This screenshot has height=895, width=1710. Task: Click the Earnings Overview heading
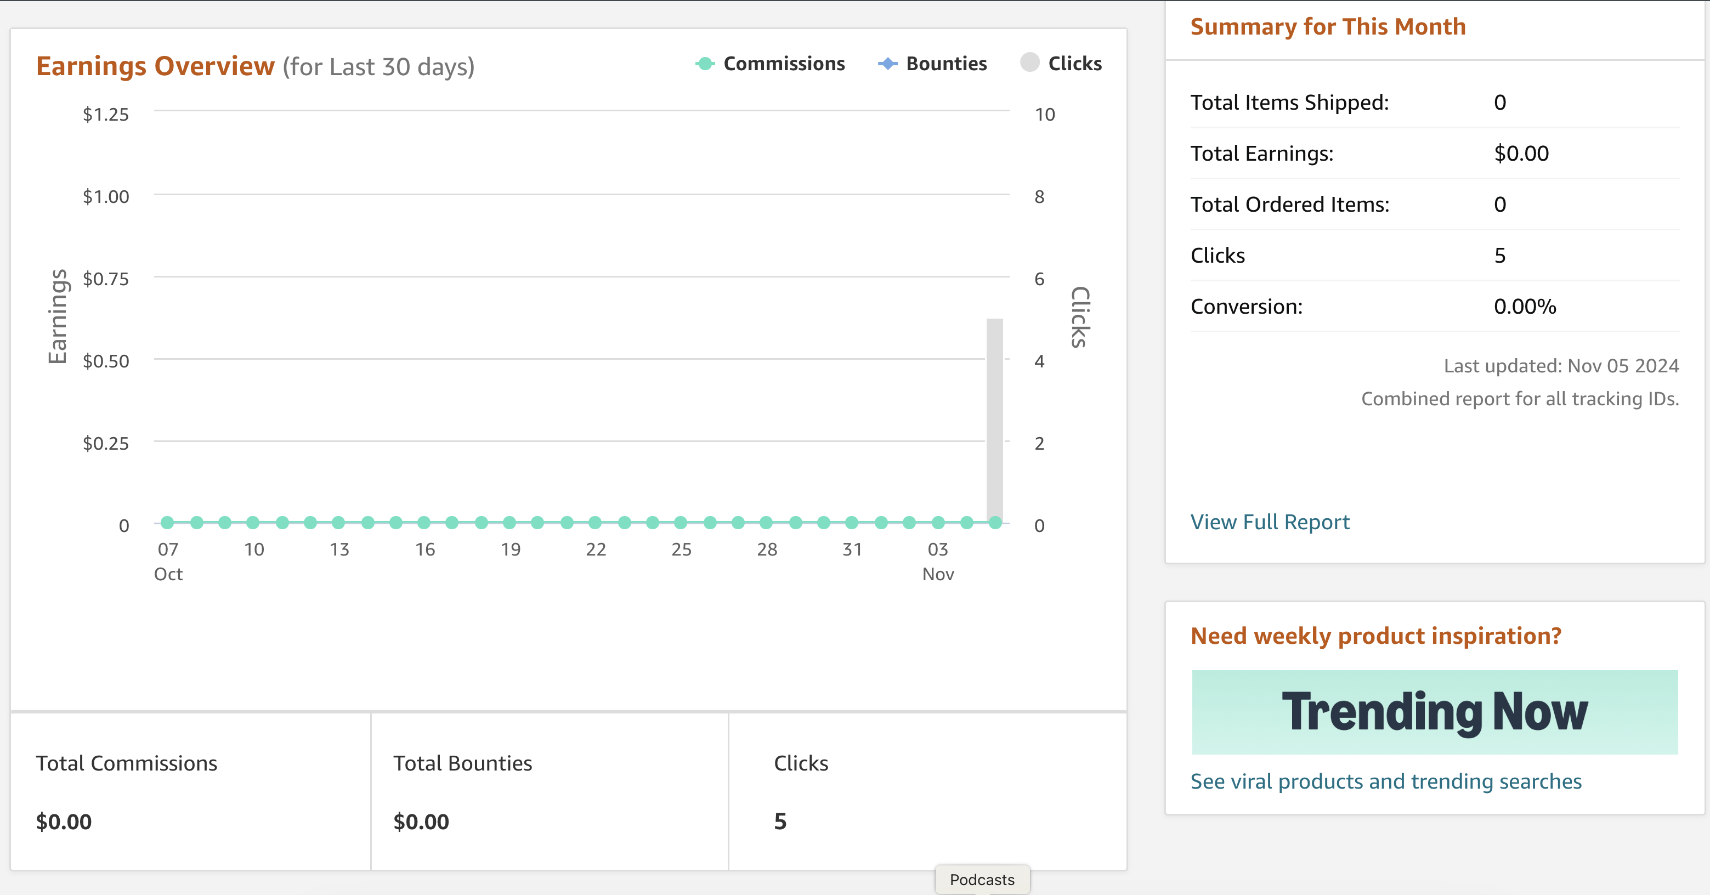pos(155,66)
